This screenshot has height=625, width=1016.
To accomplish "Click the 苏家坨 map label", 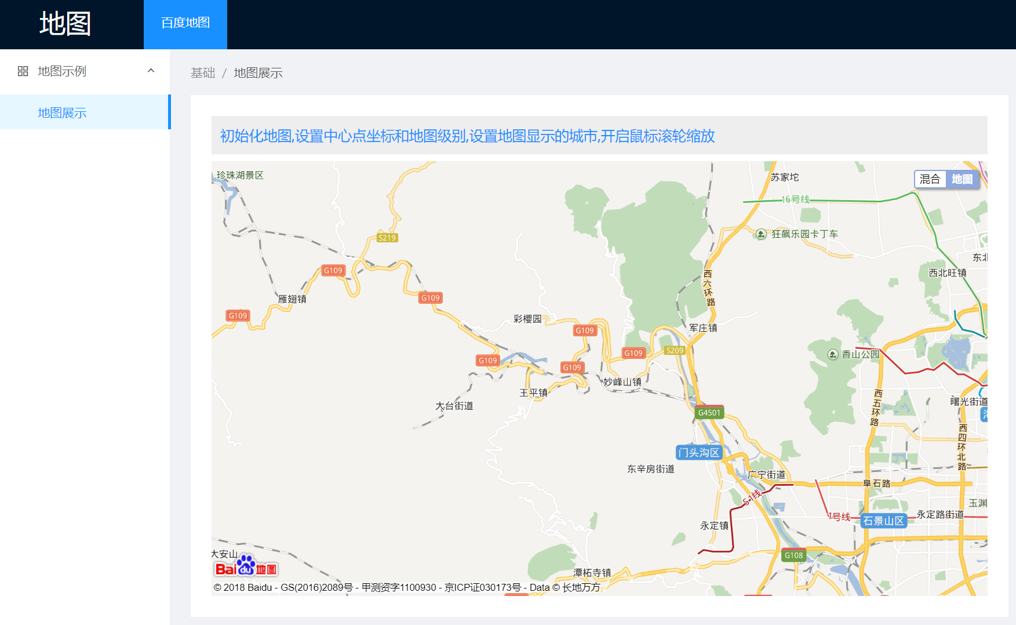I will click(785, 177).
